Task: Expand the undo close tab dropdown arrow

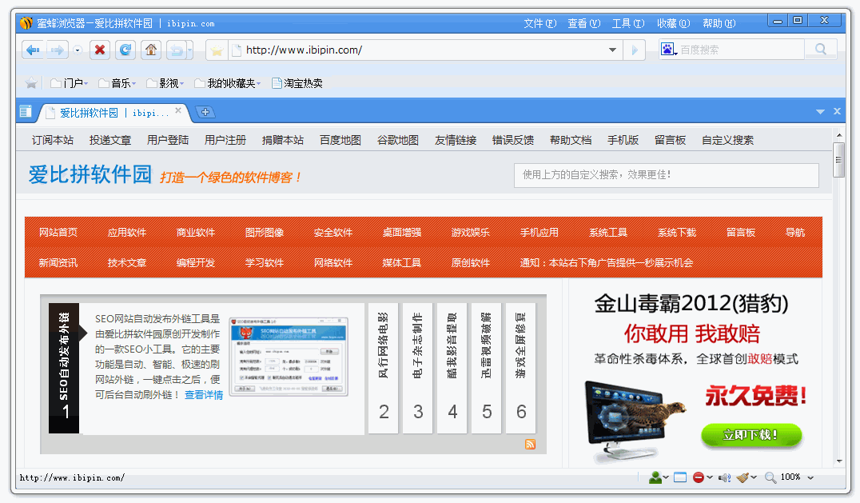Action: (189, 50)
